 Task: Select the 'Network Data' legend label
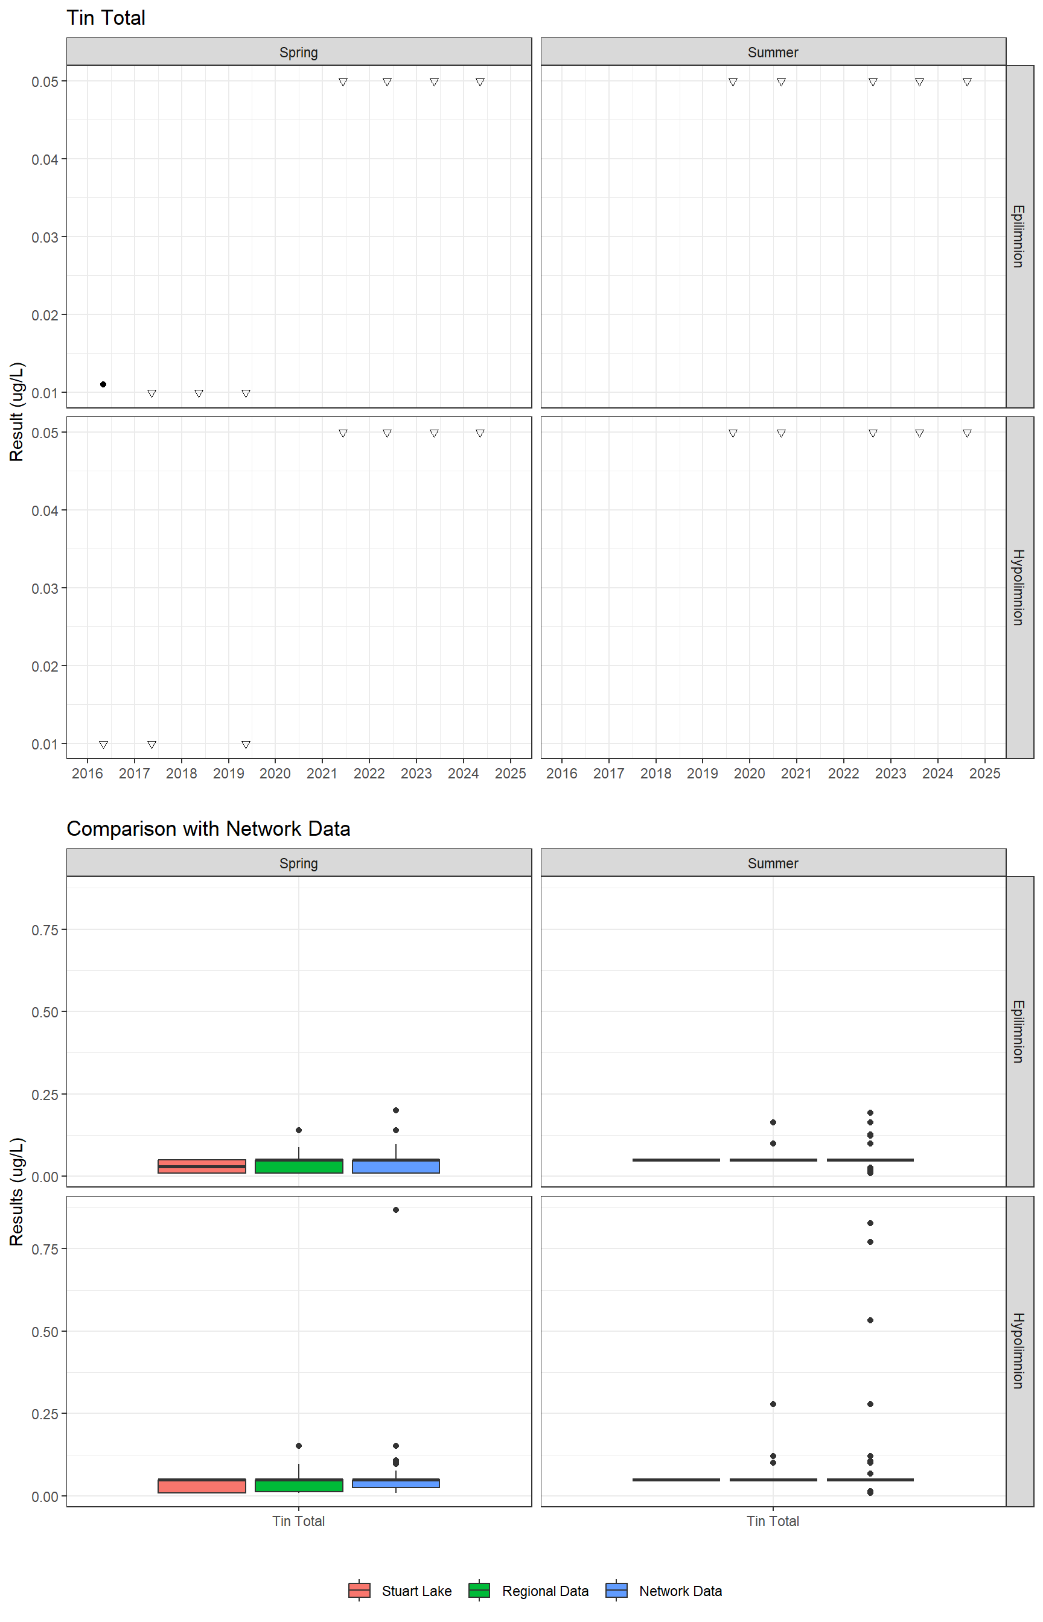point(680,1591)
